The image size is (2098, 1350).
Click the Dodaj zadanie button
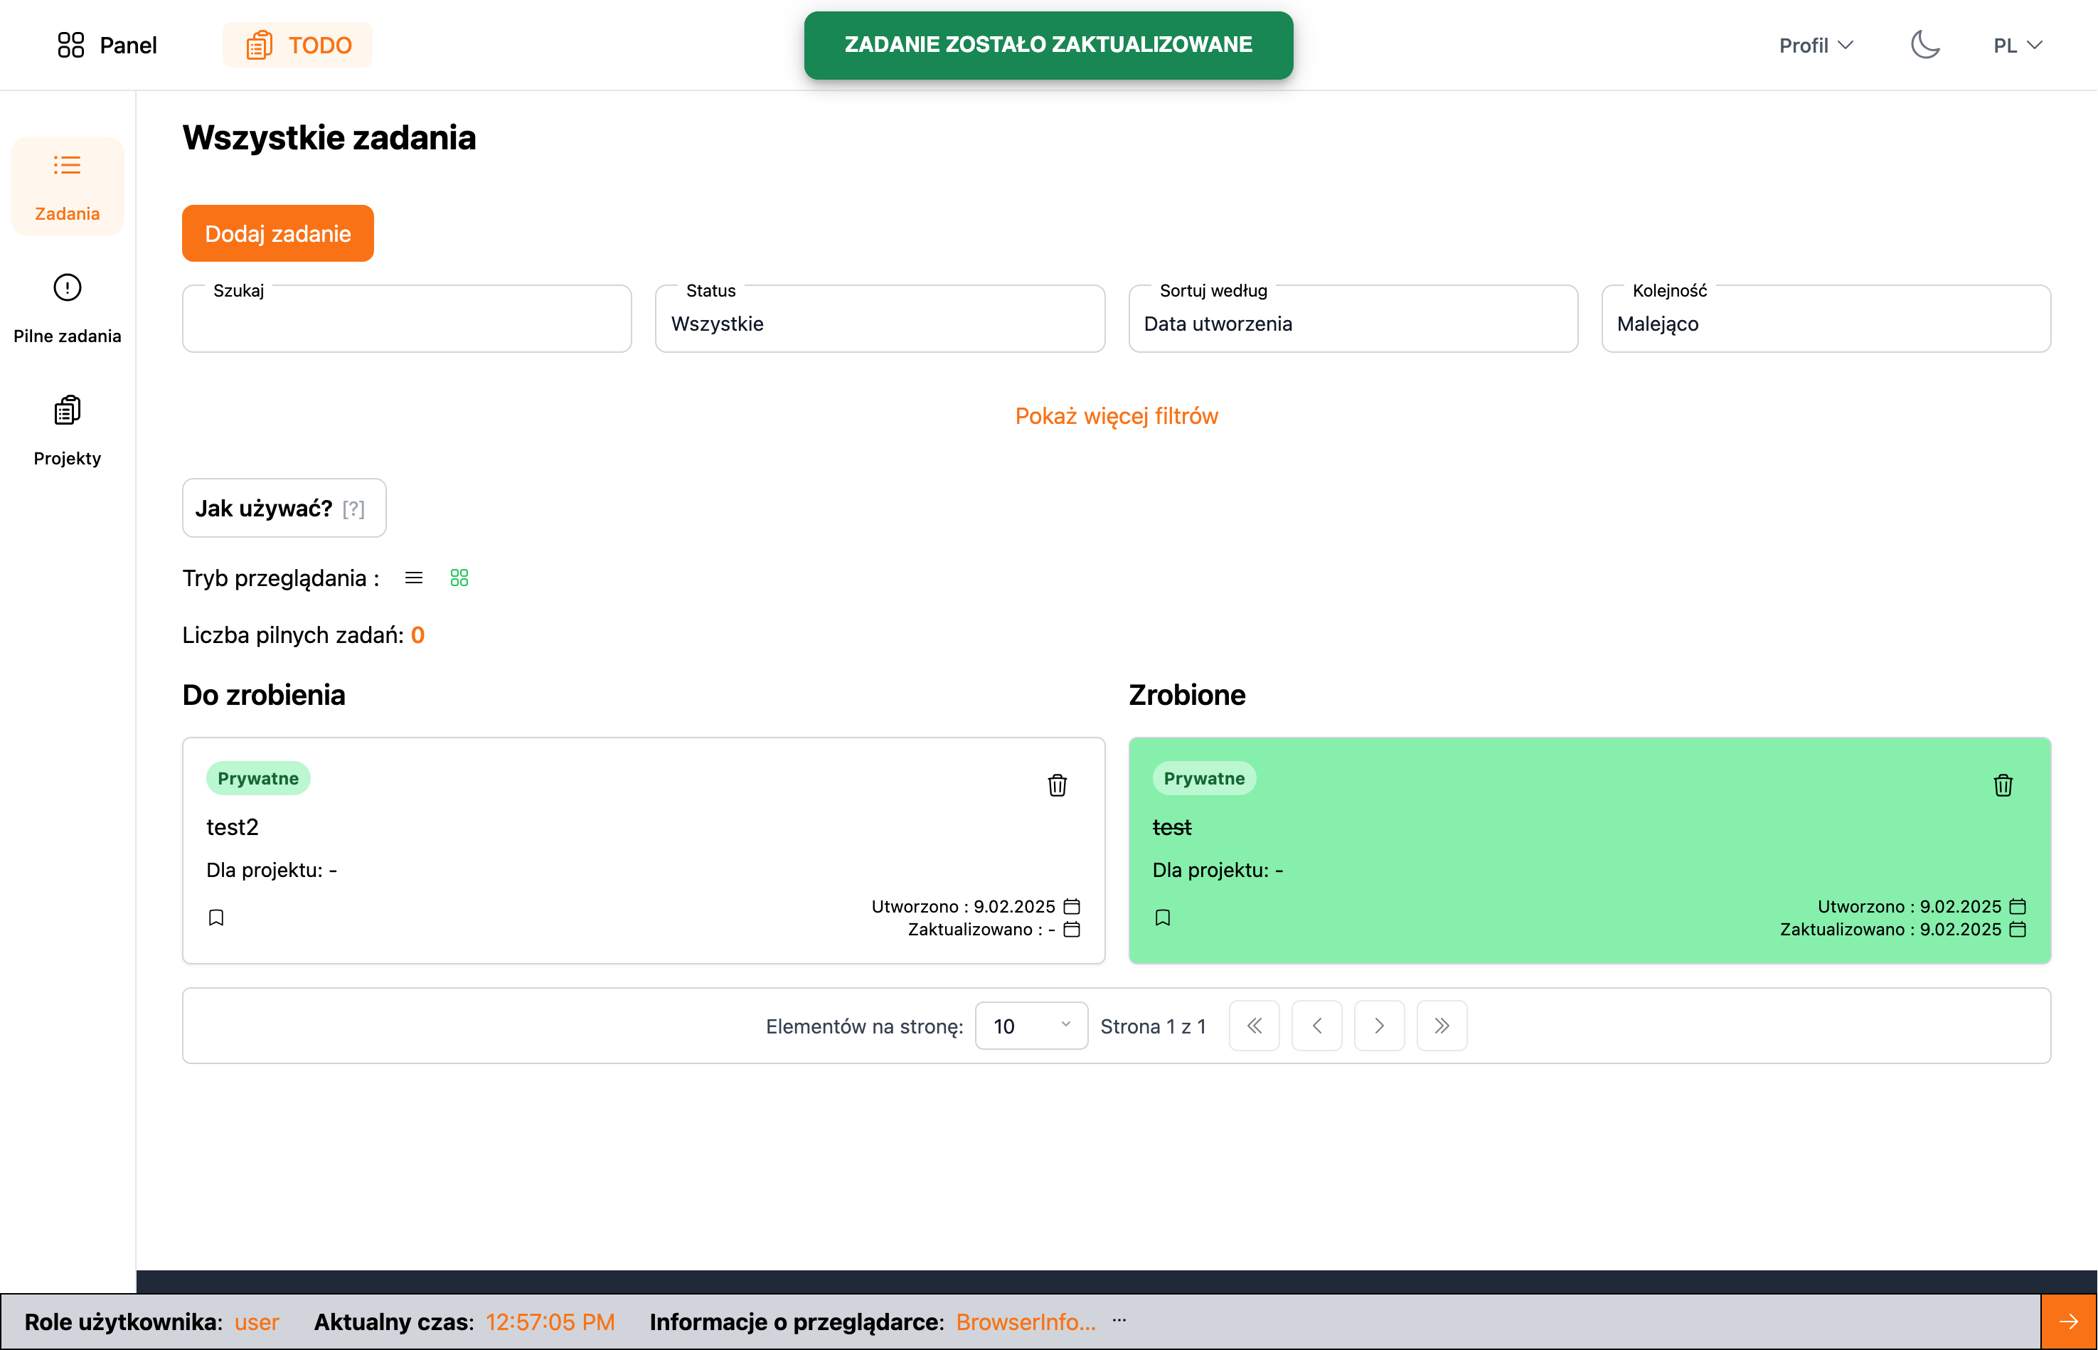point(278,233)
